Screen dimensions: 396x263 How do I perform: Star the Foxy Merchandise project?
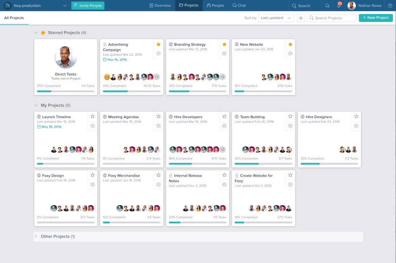158,175
